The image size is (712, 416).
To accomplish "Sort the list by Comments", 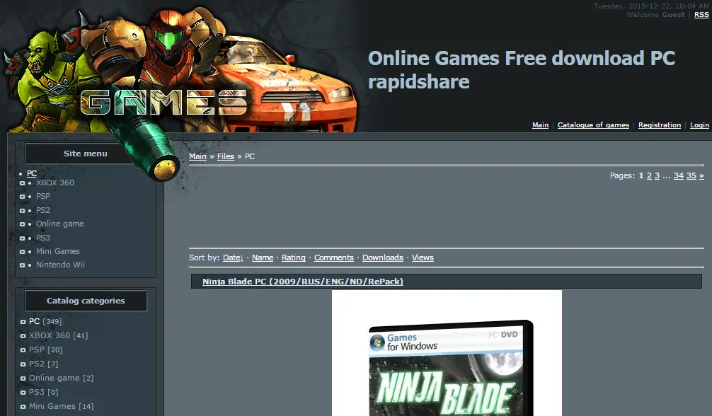I will (334, 258).
